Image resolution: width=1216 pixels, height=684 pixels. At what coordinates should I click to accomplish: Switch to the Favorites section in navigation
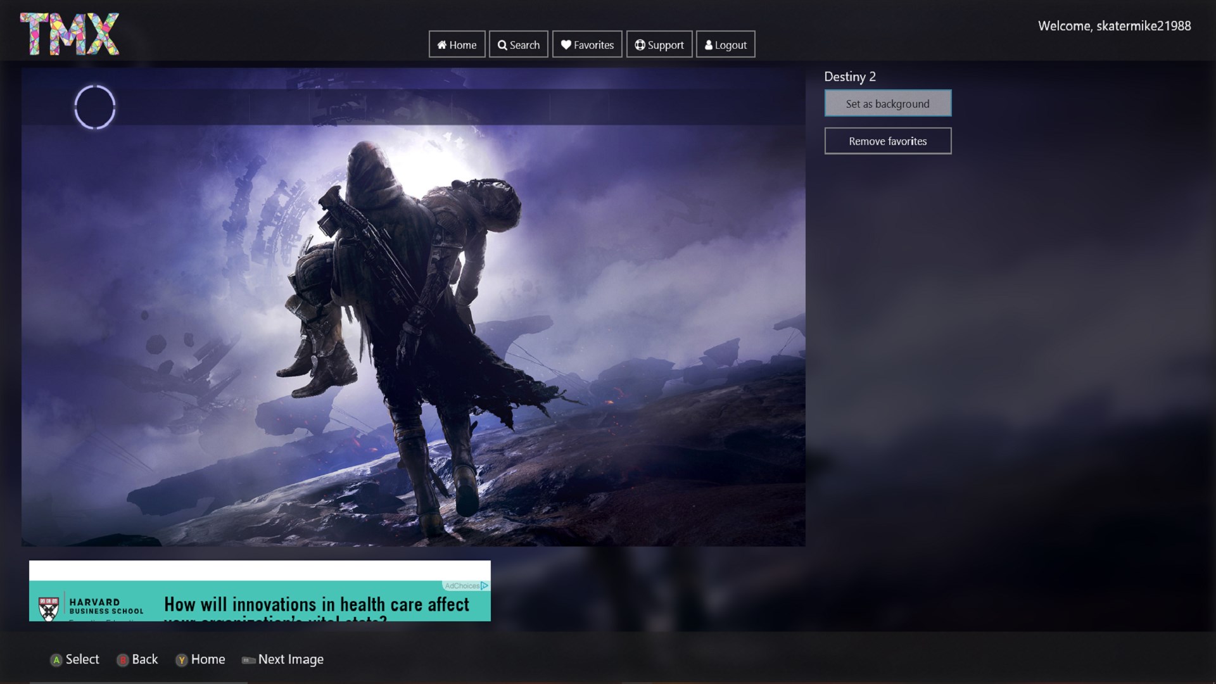point(586,44)
